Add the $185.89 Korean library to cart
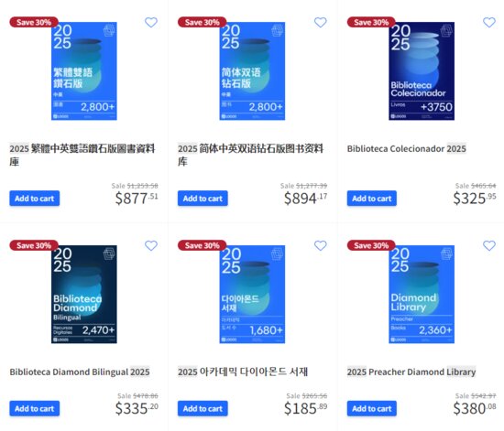This screenshot has width=504, height=431. (x=203, y=408)
